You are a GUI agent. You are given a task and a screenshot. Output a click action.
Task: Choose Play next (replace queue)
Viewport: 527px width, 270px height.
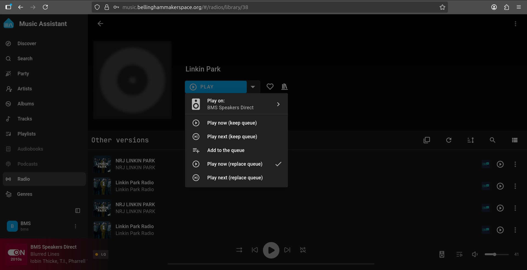236,178
